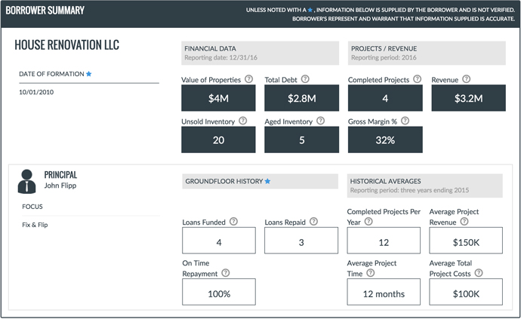Select the $4M Value of Properties box
Screen dimensions: 521x319
pos(218,98)
